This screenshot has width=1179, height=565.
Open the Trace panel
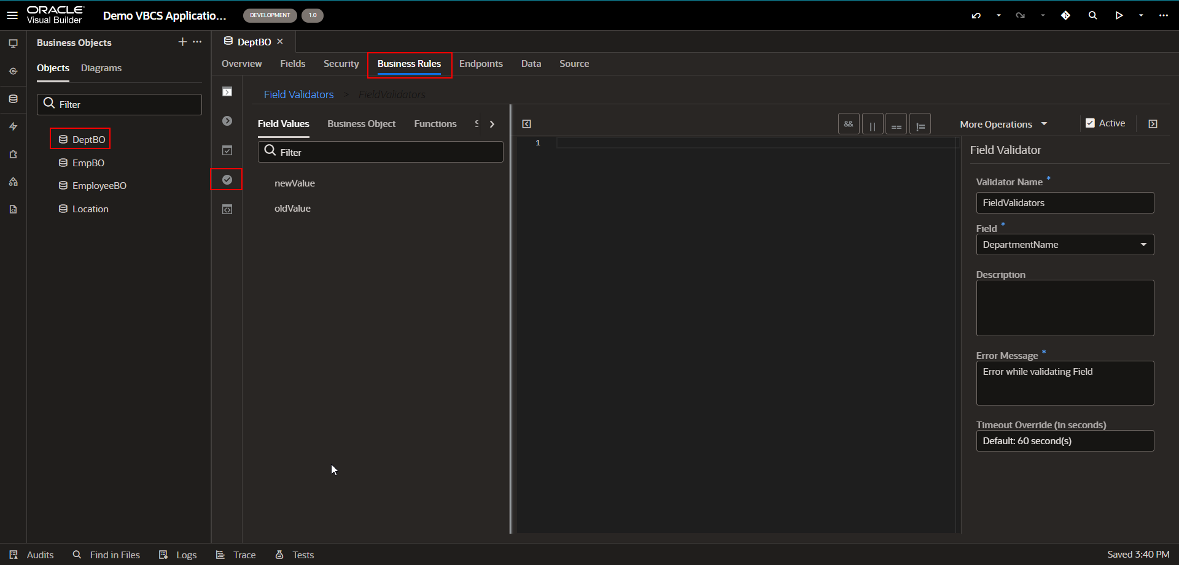(236, 555)
